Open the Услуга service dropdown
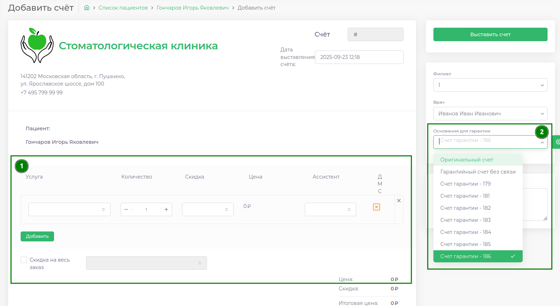The image size is (560, 306). 69,209
